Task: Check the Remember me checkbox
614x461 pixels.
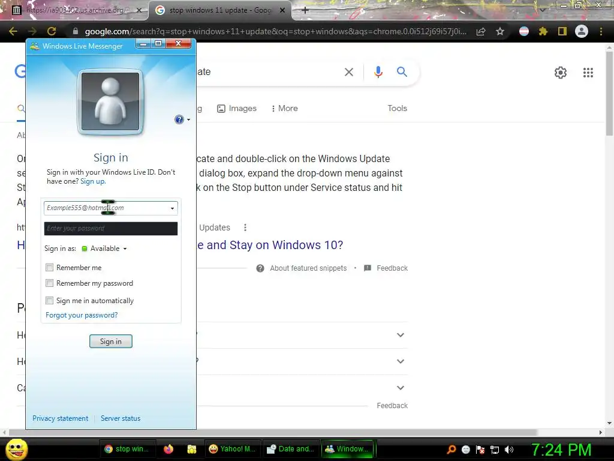Action: point(49,267)
